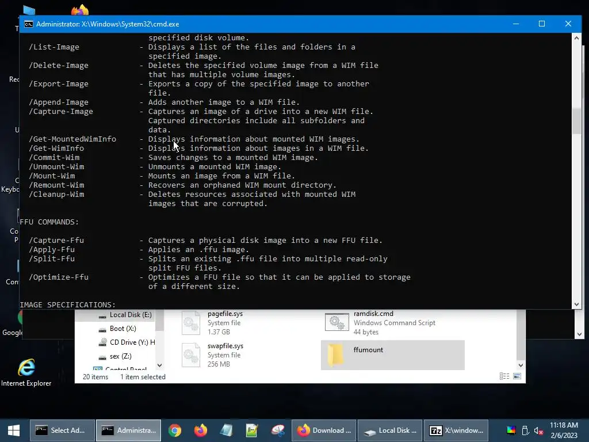Click explorer file list scroll down arrow

click(521, 365)
